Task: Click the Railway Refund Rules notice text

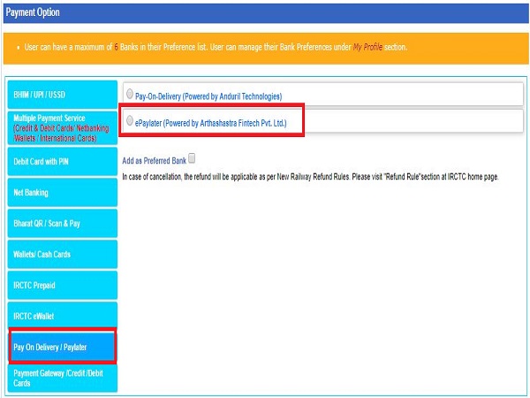Action: [x=309, y=177]
